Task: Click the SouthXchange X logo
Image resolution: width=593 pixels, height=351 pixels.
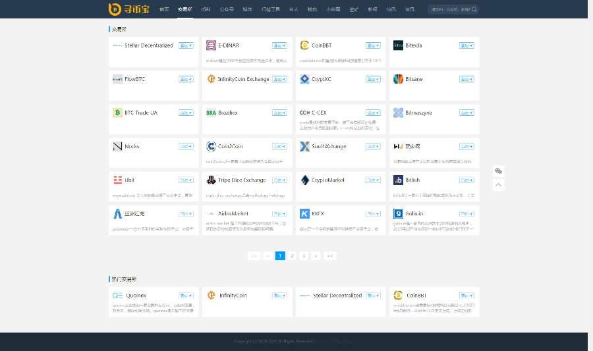Action: [304, 146]
